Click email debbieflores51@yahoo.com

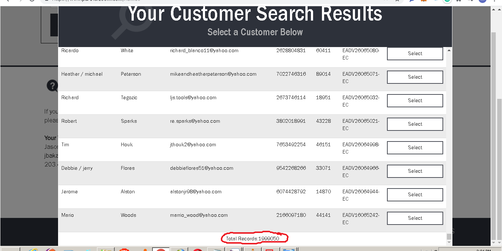[202, 168]
